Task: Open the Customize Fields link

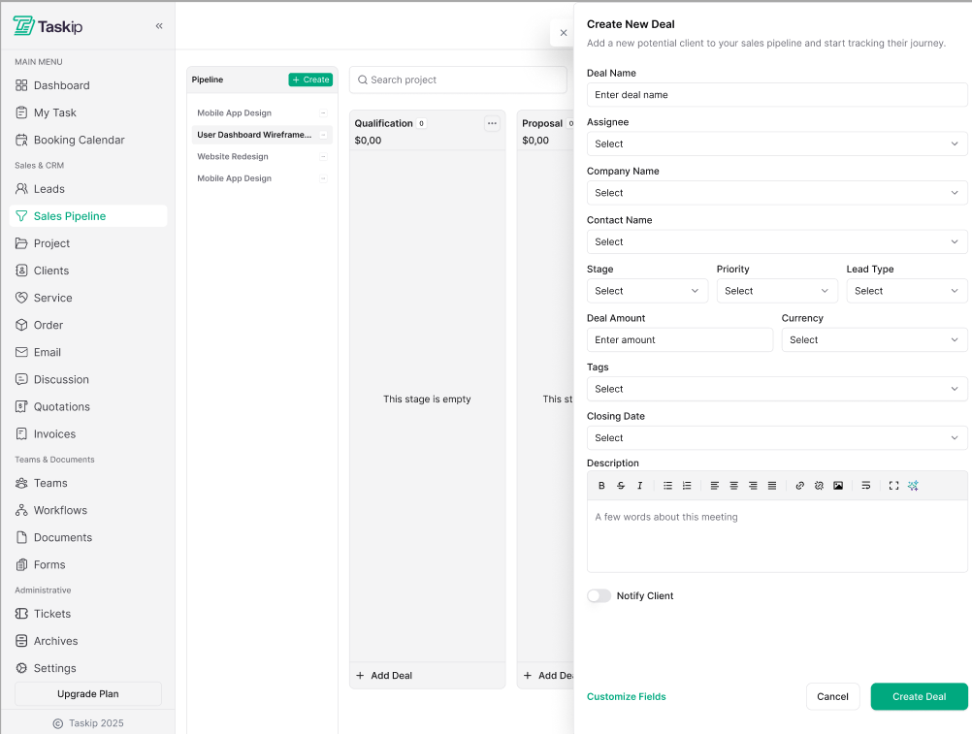Action: tap(627, 696)
